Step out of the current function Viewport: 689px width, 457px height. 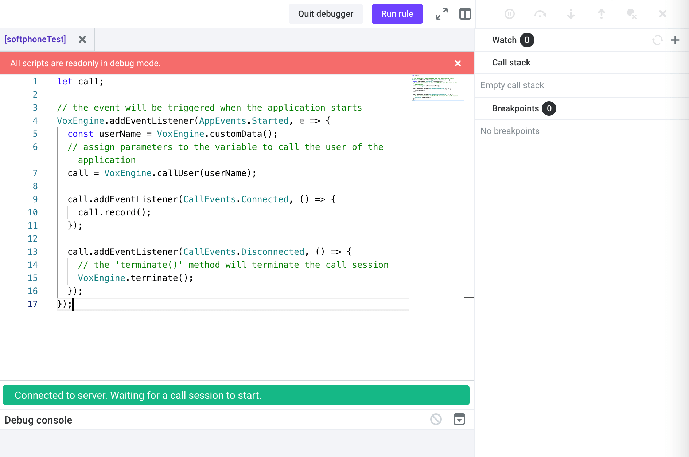click(602, 14)
